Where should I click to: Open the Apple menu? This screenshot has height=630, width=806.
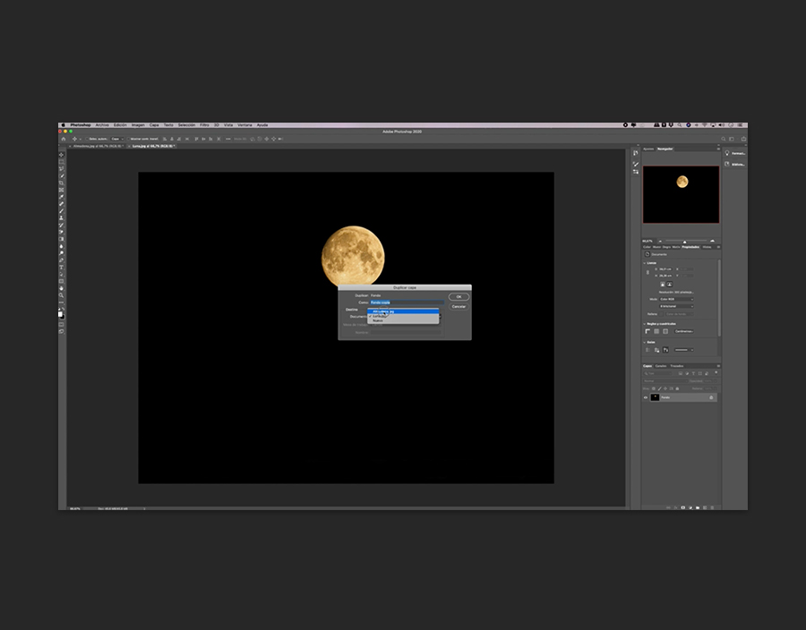pyautogui.click(x=64, y=125)
